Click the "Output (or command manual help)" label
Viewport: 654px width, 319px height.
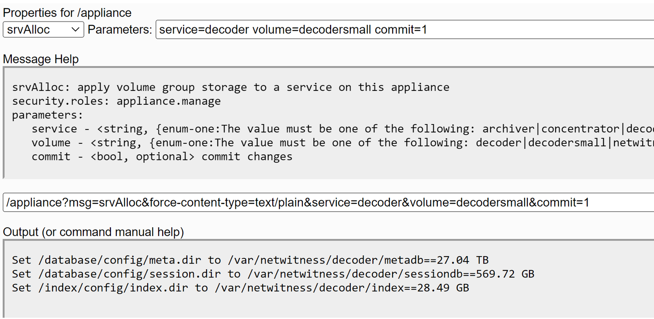pos(93,232)
